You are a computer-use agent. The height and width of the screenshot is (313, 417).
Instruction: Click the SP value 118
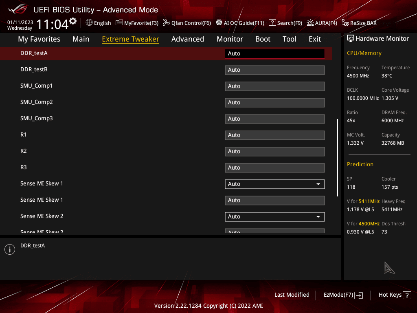(x=351, y=187)
